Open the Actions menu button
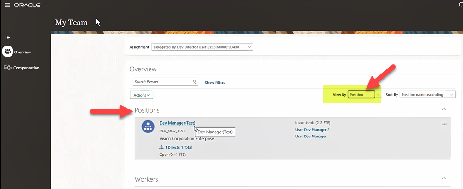 [141, 95]
